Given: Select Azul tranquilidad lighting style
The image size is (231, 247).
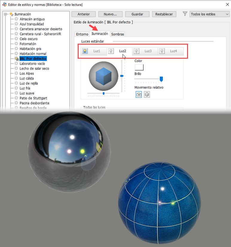Looking at the screenshot, I should (x=32, y=24).
